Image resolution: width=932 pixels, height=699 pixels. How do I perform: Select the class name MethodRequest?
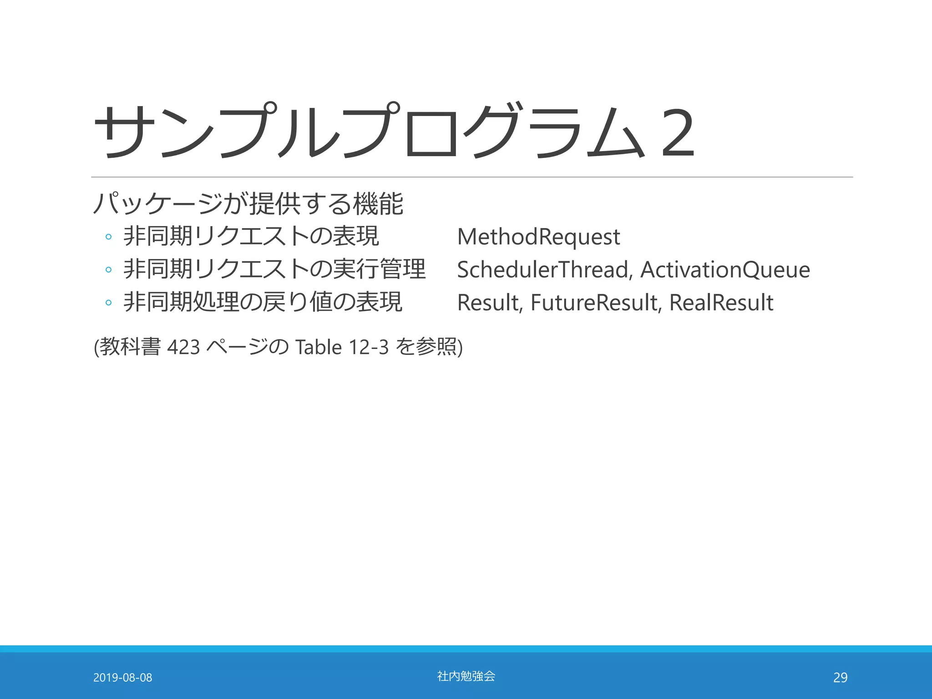538,237
